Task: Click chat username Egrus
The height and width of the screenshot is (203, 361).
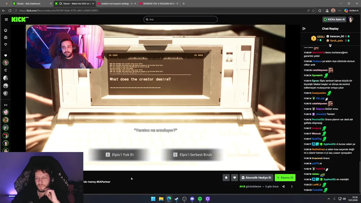Action: click(315, 81)
